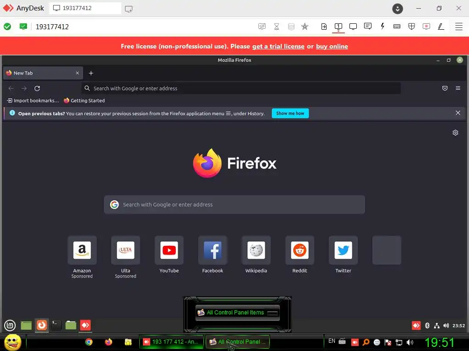Open AnyDesk main menu hamburger icon
469x351 pixels.
(x=458, y=27)
